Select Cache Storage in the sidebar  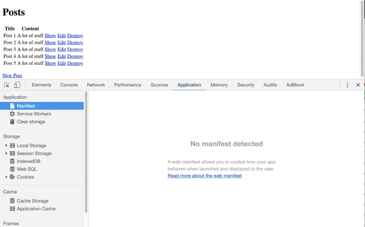click(32, 201)
